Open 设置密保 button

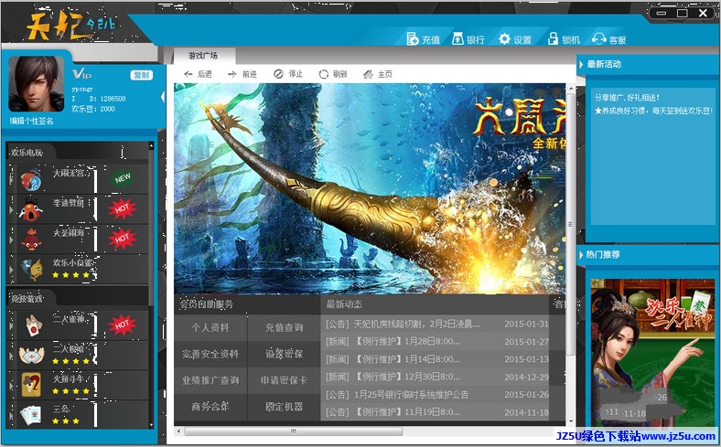pyautogui.click(x=284, y=354)
